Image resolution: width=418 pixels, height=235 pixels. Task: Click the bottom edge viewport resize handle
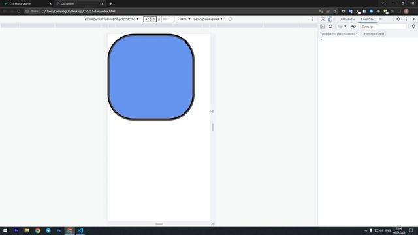click(159, 223)
